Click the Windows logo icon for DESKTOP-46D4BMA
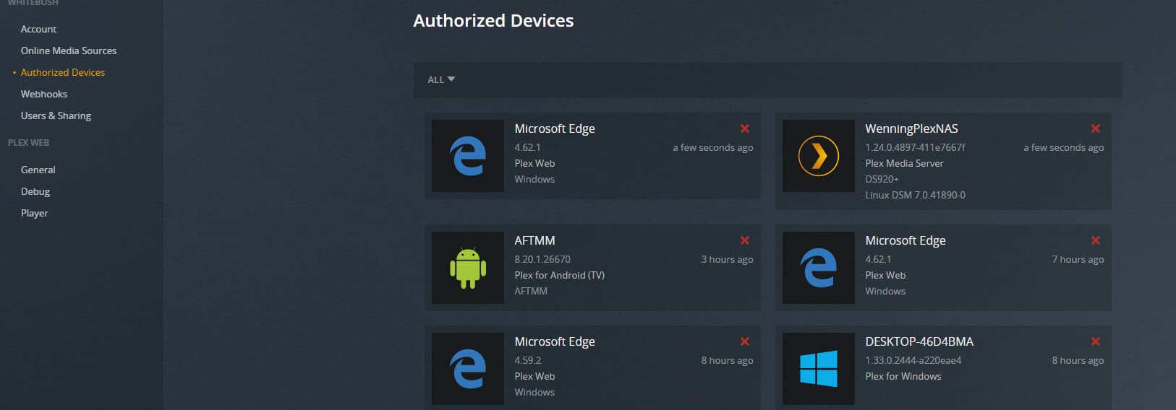The height and width of the screenshot is (410, 1176). pyautogui.click(x=818, y=369)
